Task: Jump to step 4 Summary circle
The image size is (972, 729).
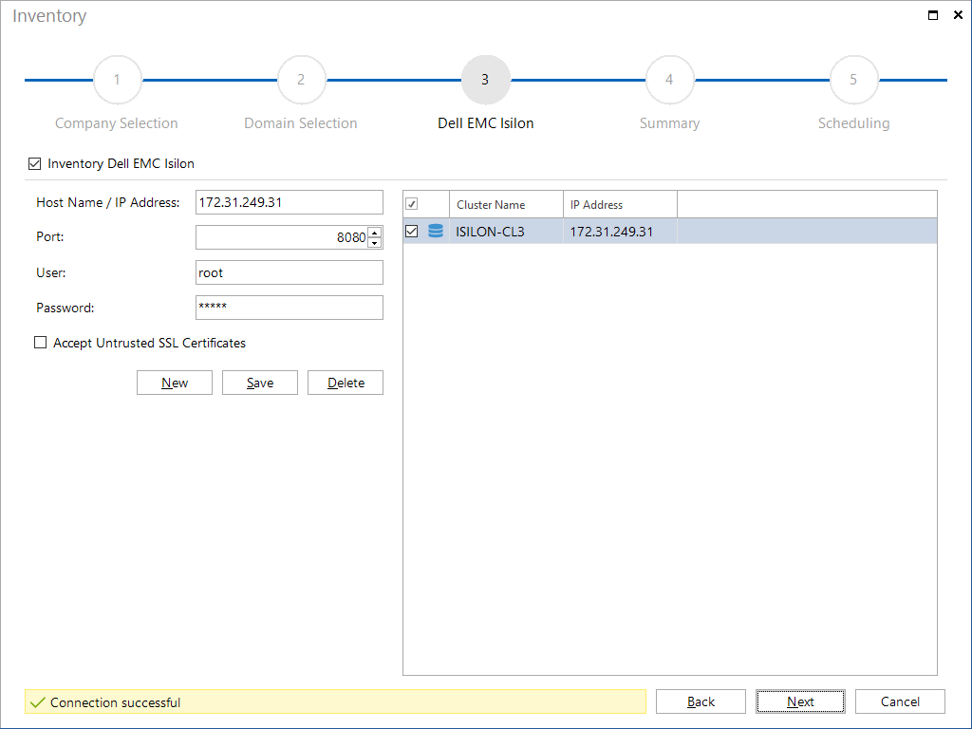Action: click(x=669, y=80)
